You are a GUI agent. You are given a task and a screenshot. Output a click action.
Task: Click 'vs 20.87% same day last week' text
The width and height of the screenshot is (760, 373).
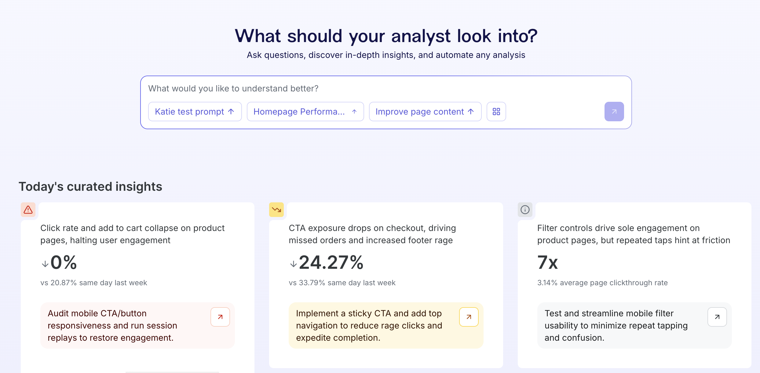pyautogui.click(x=94, y=283)
